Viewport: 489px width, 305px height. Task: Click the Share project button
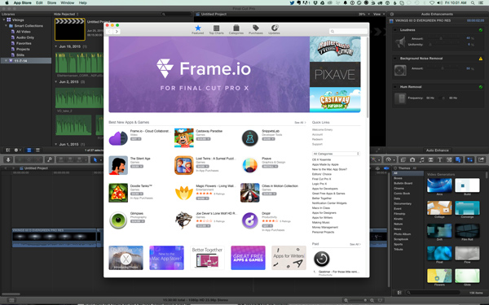click(481, 159)
